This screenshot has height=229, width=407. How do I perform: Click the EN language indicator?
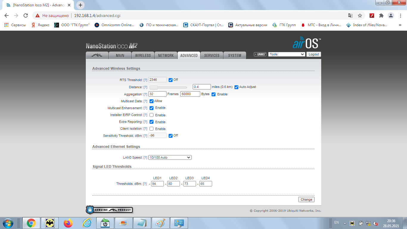pos(336,222)
